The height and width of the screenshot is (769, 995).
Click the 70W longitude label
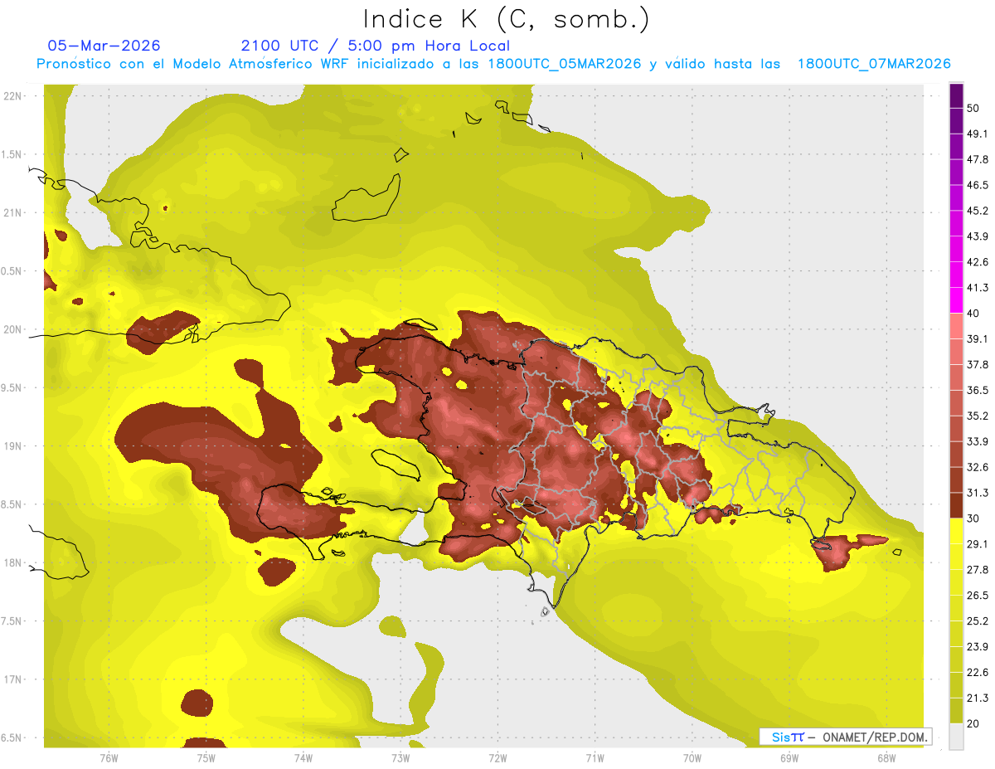coord(692,758)
